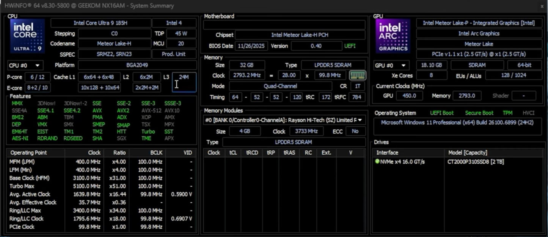Click the RDSEED feature label

coord(73,138)
